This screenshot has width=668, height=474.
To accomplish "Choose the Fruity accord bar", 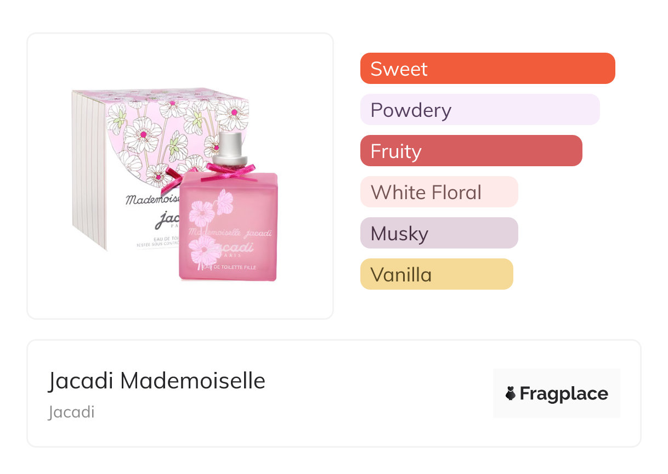I will click(471, 151).
